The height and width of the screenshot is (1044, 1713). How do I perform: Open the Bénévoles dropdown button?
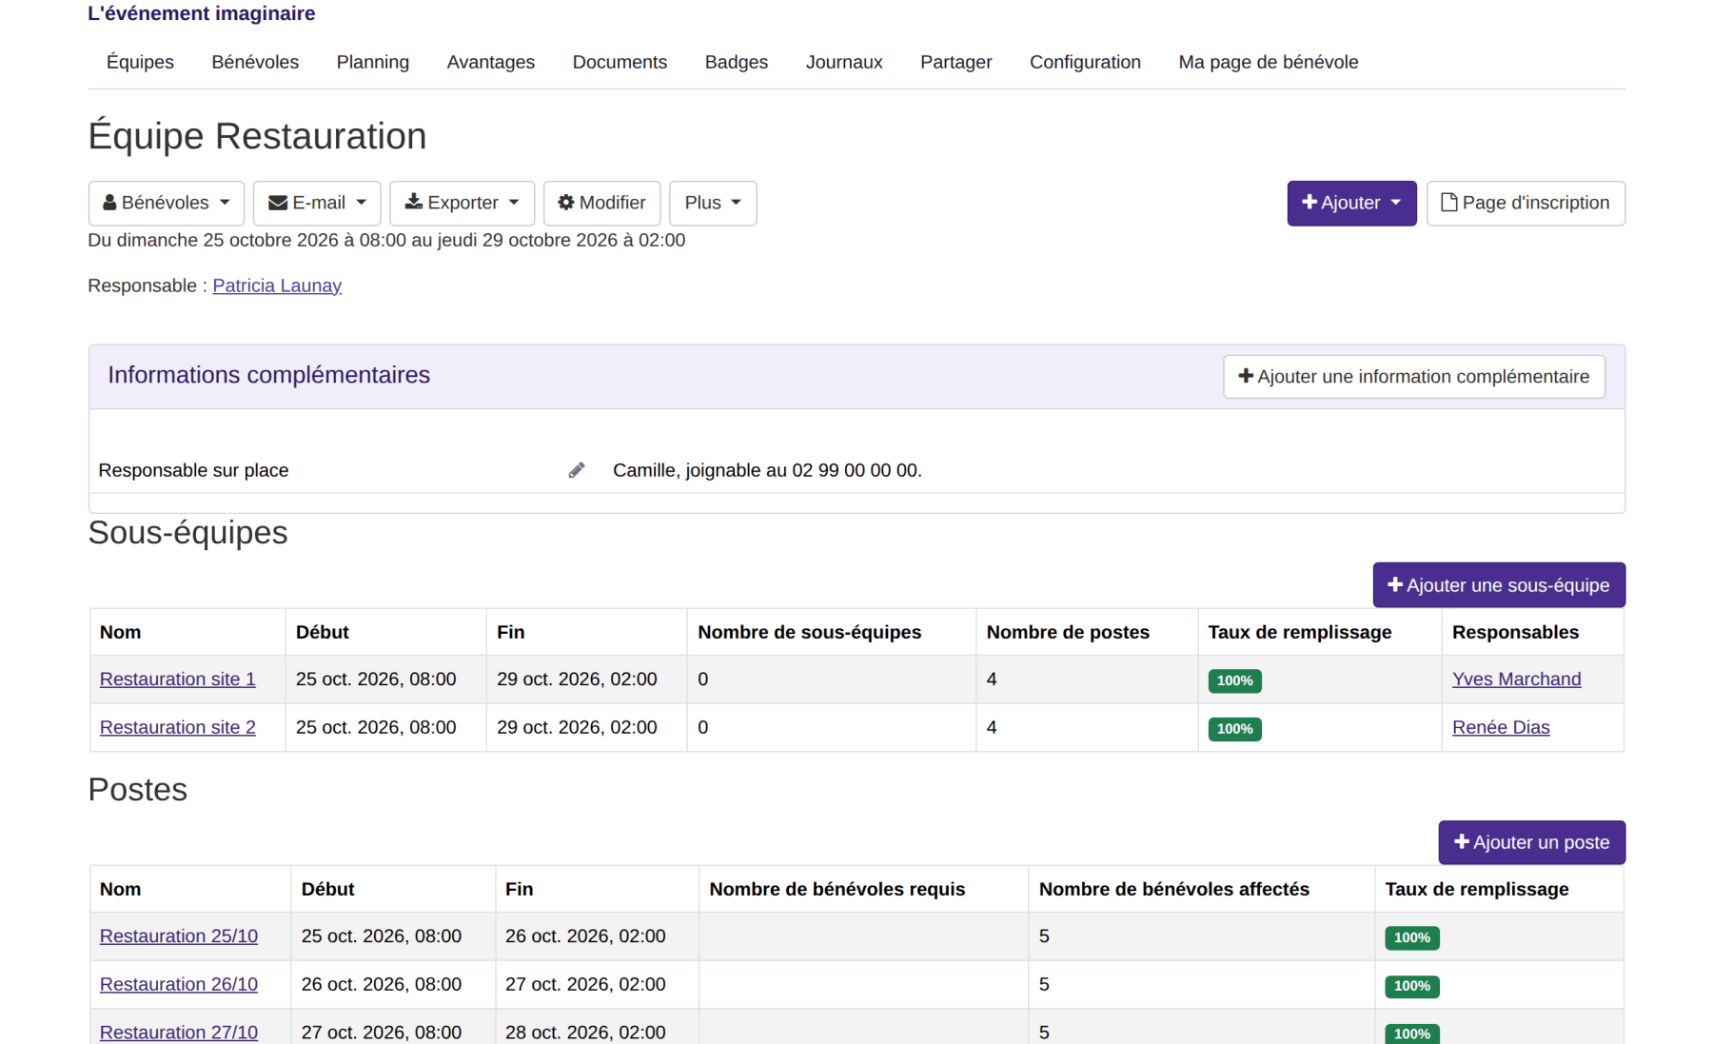pyautogui.click(x=167, y=203)
